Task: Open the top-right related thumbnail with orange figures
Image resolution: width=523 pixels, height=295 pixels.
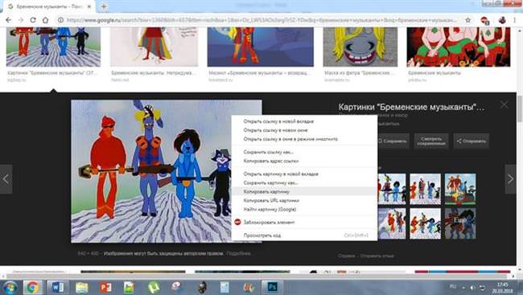Action: coord(460,189)
